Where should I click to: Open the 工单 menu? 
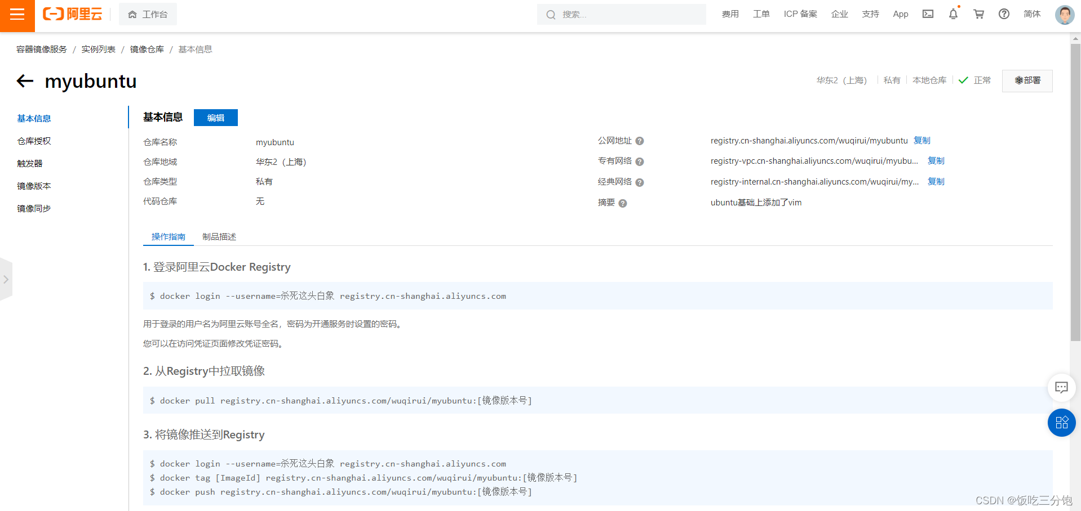tap(761, 14)
